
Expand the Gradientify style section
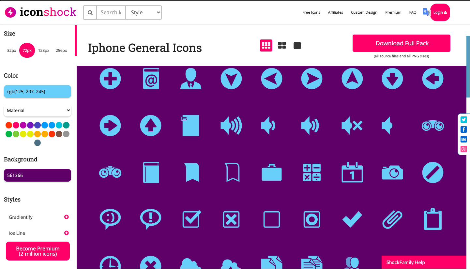tap(66, 217)
